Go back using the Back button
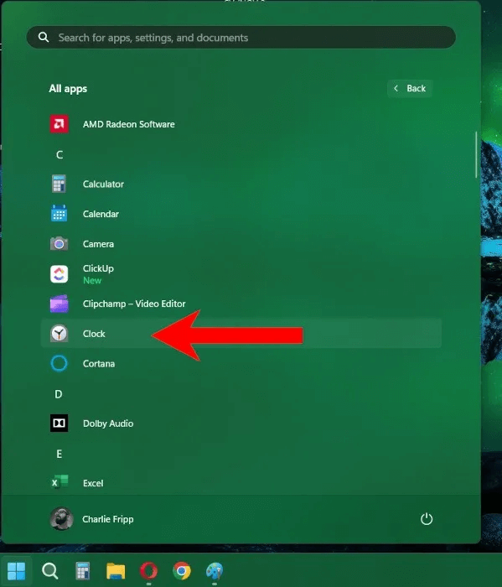The width and height of the screenshot is (502, 587). tap(410, 88)
